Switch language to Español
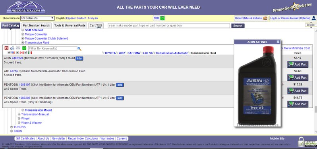 point(71,18)
